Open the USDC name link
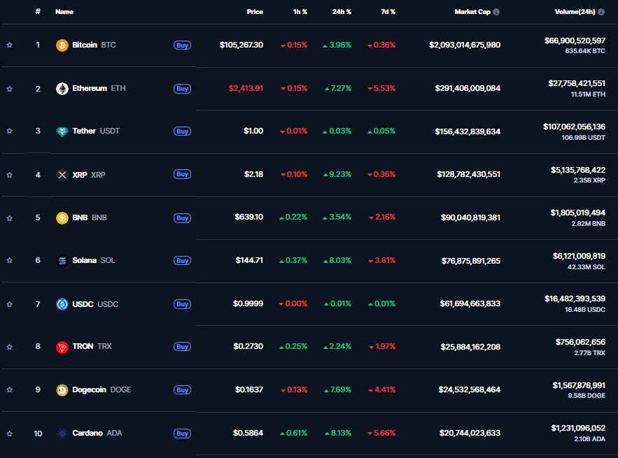 point(95,304)
